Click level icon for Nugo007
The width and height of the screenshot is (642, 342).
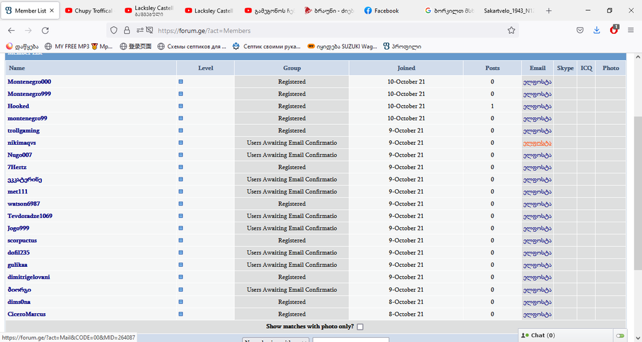[181, 155]
